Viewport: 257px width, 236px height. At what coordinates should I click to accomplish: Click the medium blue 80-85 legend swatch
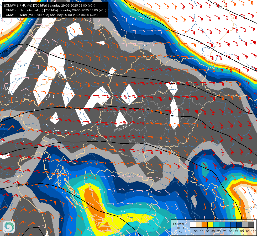[x=233, y=224]
